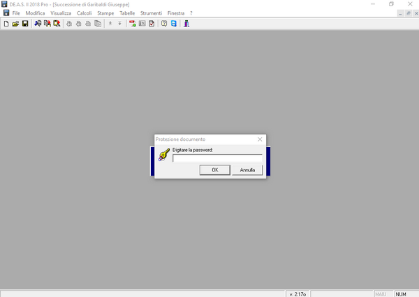The width and height of the screenshot is (419, 297).
Task: Focus the password input field
Action: 217,158
